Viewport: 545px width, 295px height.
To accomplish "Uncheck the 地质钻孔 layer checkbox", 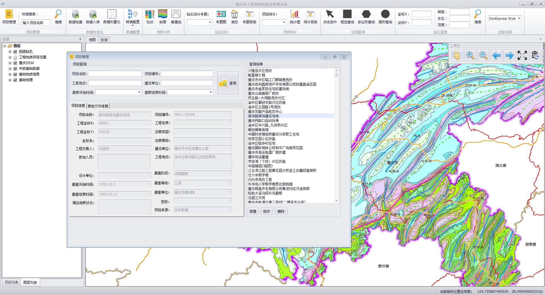I will [15, 52].
